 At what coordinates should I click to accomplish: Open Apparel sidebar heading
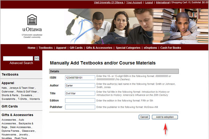[8, 83]
